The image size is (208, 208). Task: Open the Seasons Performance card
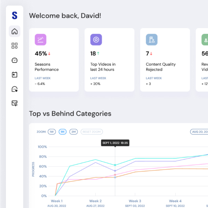click(54, 60)
